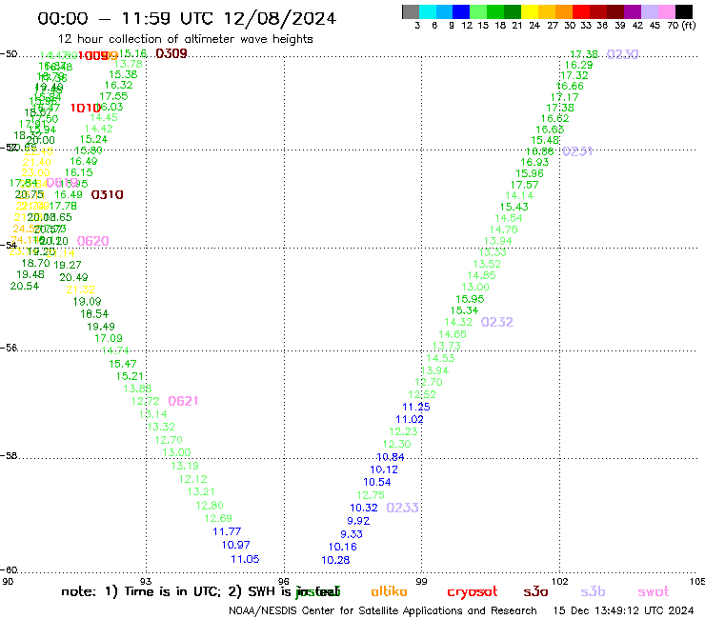Click the black 70 ft legend swatch

(684, 11)
